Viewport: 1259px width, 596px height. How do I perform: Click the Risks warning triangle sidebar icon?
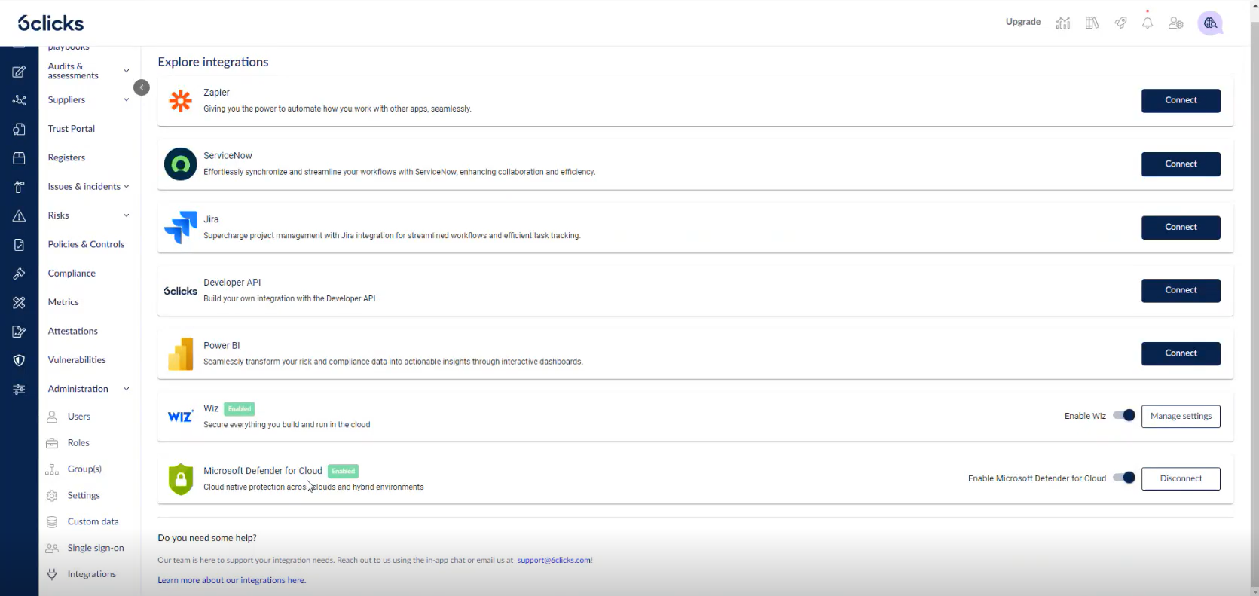(19, 216)
